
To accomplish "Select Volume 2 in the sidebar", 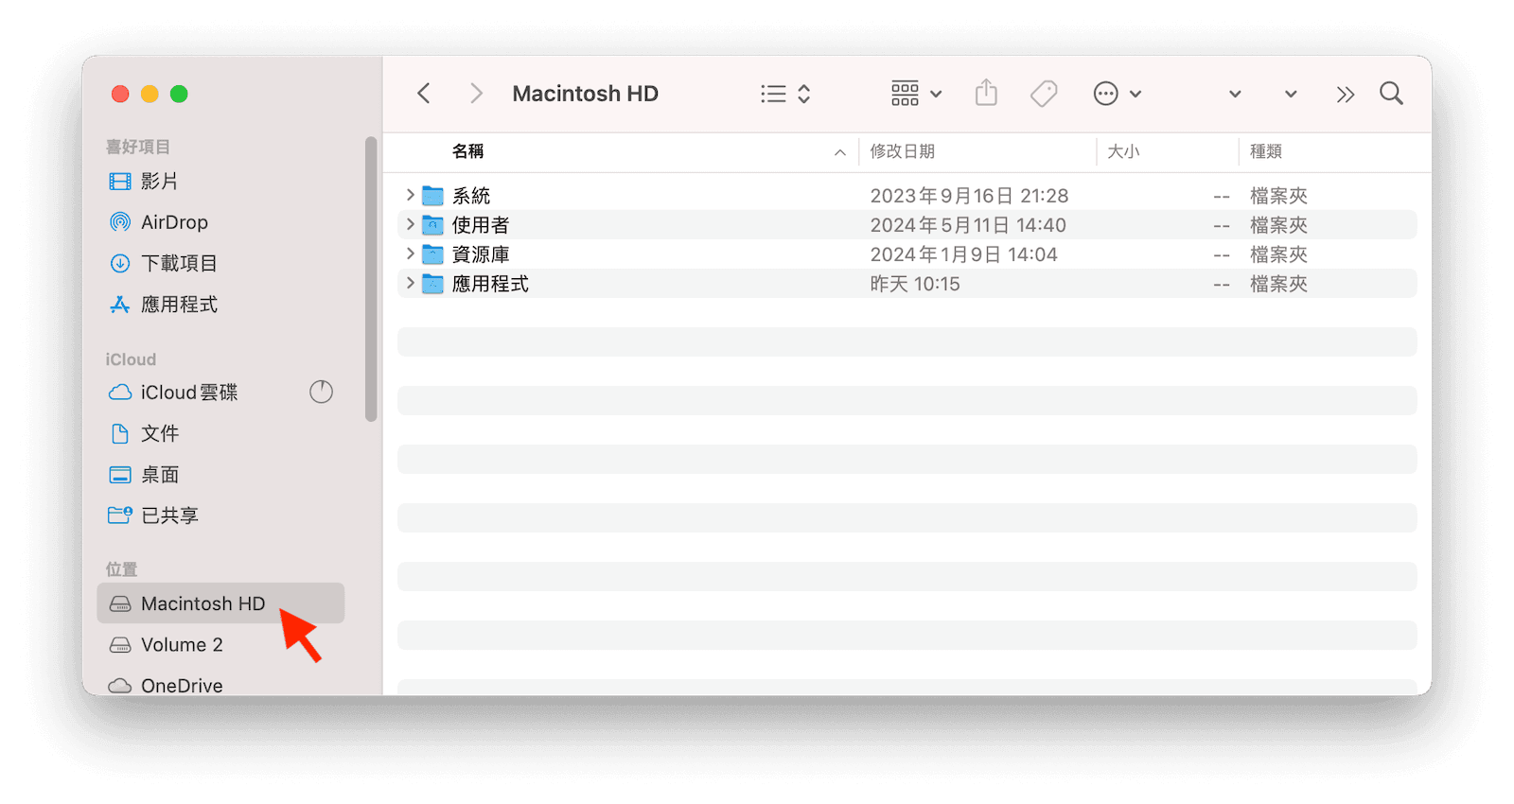I will click(x=220, y=645).
